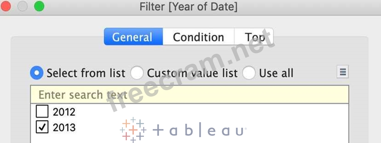
Task: Choose the 'Custom value list' radio button
Action: click(137, 73)
